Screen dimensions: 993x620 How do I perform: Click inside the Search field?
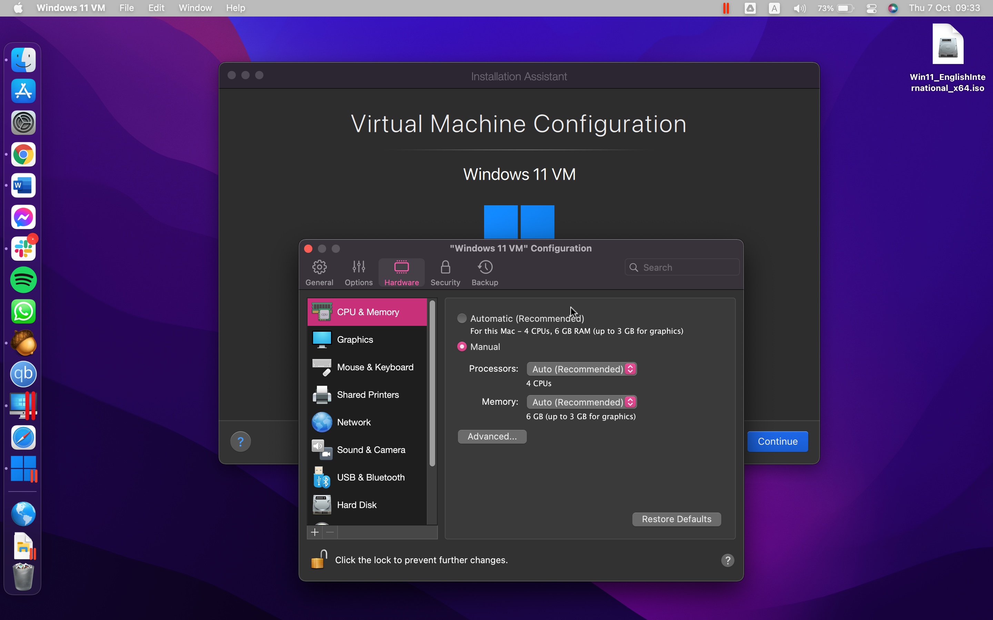(681, 267)
